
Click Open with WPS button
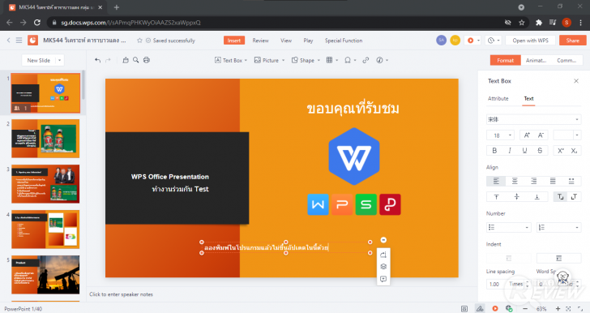click(530, 41)
